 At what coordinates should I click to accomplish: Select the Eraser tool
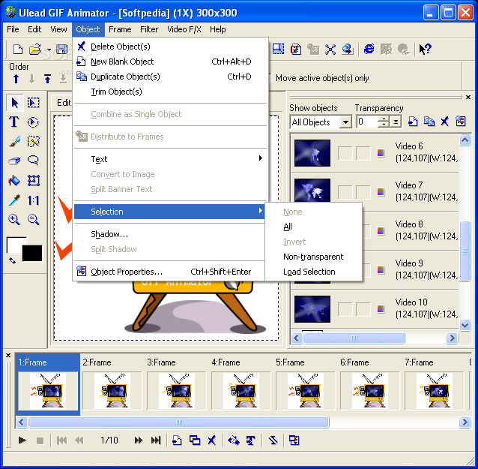(x=14, y=161)
